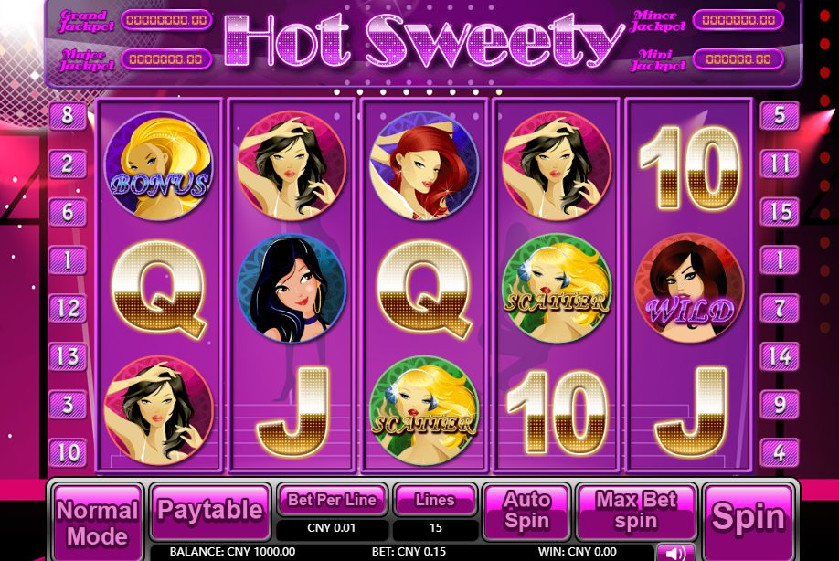This screenshot has width=839, height=561.
Task: Toggle payline 8 on left side
Action: point(68,115)
